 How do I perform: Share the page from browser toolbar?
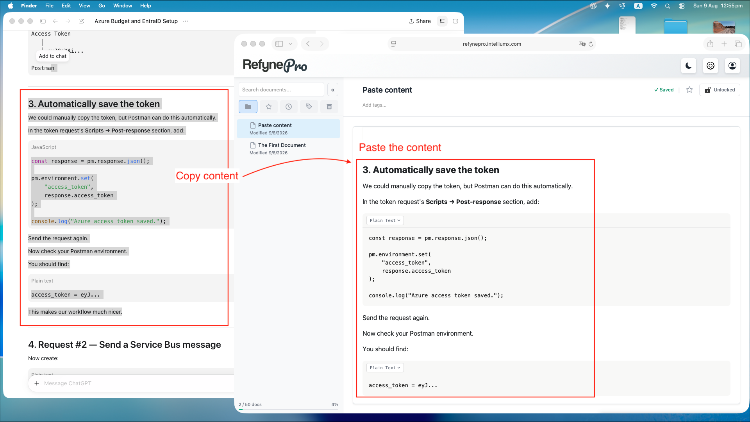click(x=710, y=44)
